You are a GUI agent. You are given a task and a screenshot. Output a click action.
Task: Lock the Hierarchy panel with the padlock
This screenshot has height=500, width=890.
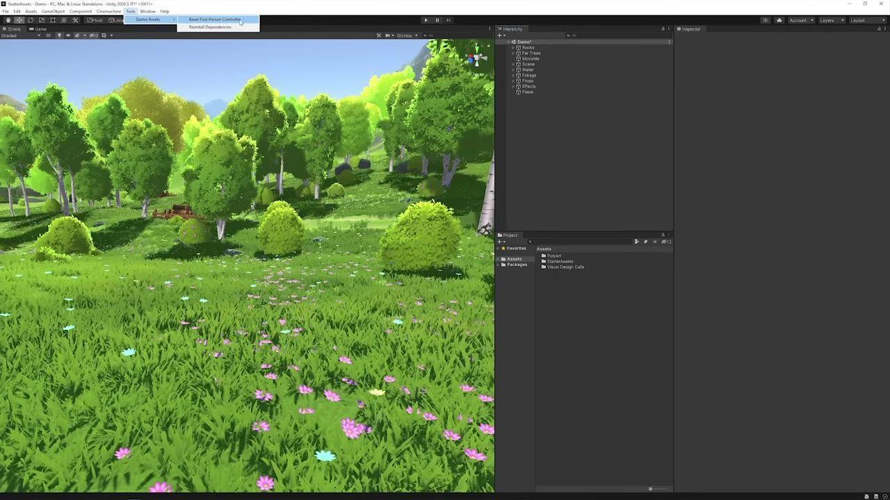tap(663, 29)
